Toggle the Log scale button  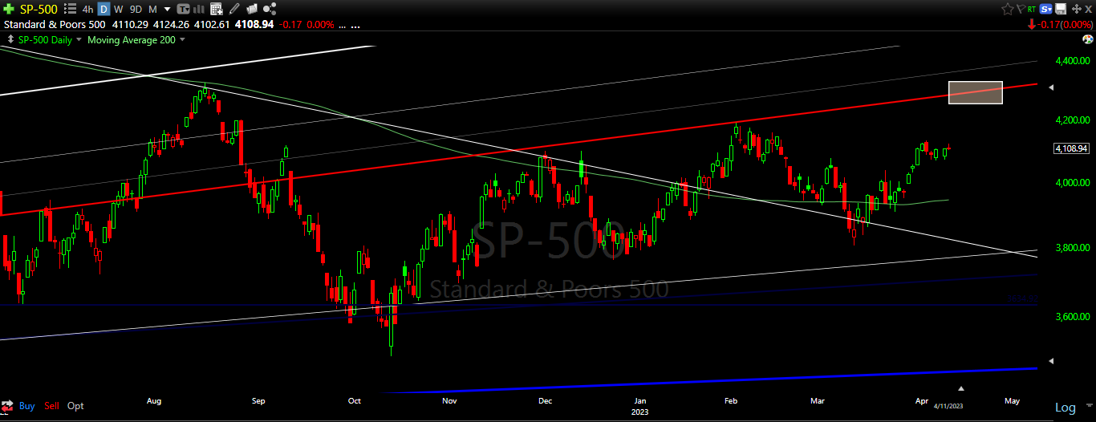click(1065, 408)
